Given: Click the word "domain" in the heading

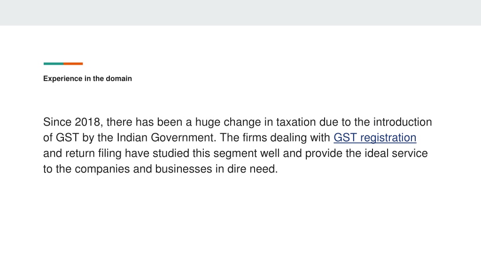Looking at the screenshot, I should coord(119,79).
